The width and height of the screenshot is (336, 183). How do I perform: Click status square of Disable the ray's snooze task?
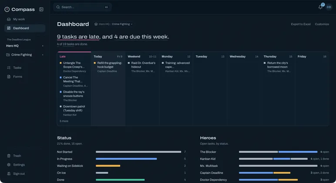tap(60, 92)
